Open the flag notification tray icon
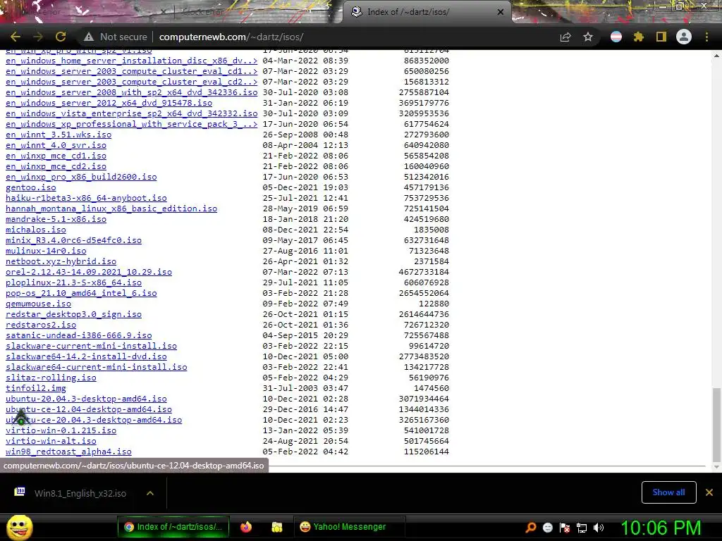 coord(565,528)
